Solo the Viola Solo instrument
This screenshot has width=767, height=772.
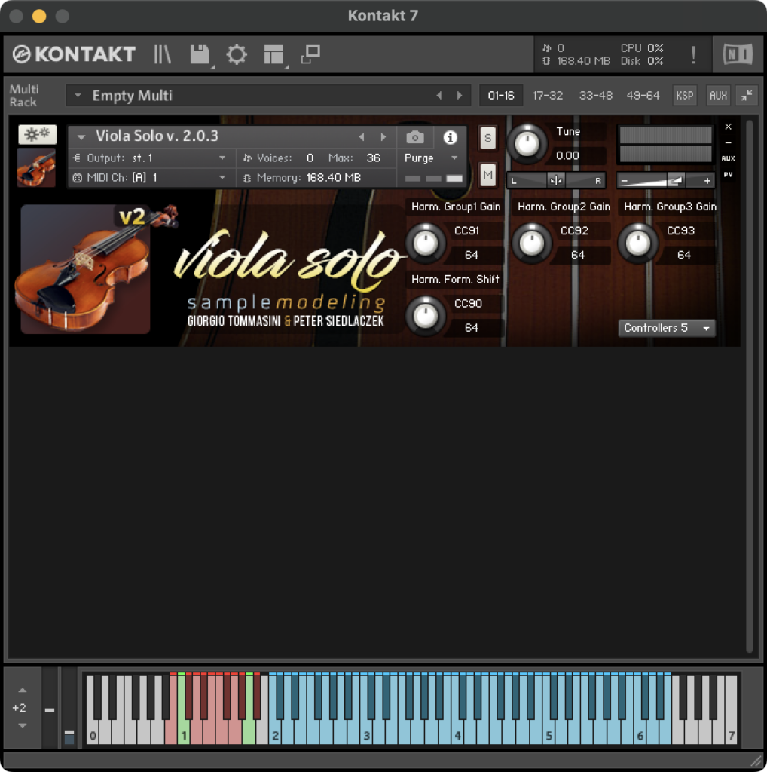[x=487, y=137]
